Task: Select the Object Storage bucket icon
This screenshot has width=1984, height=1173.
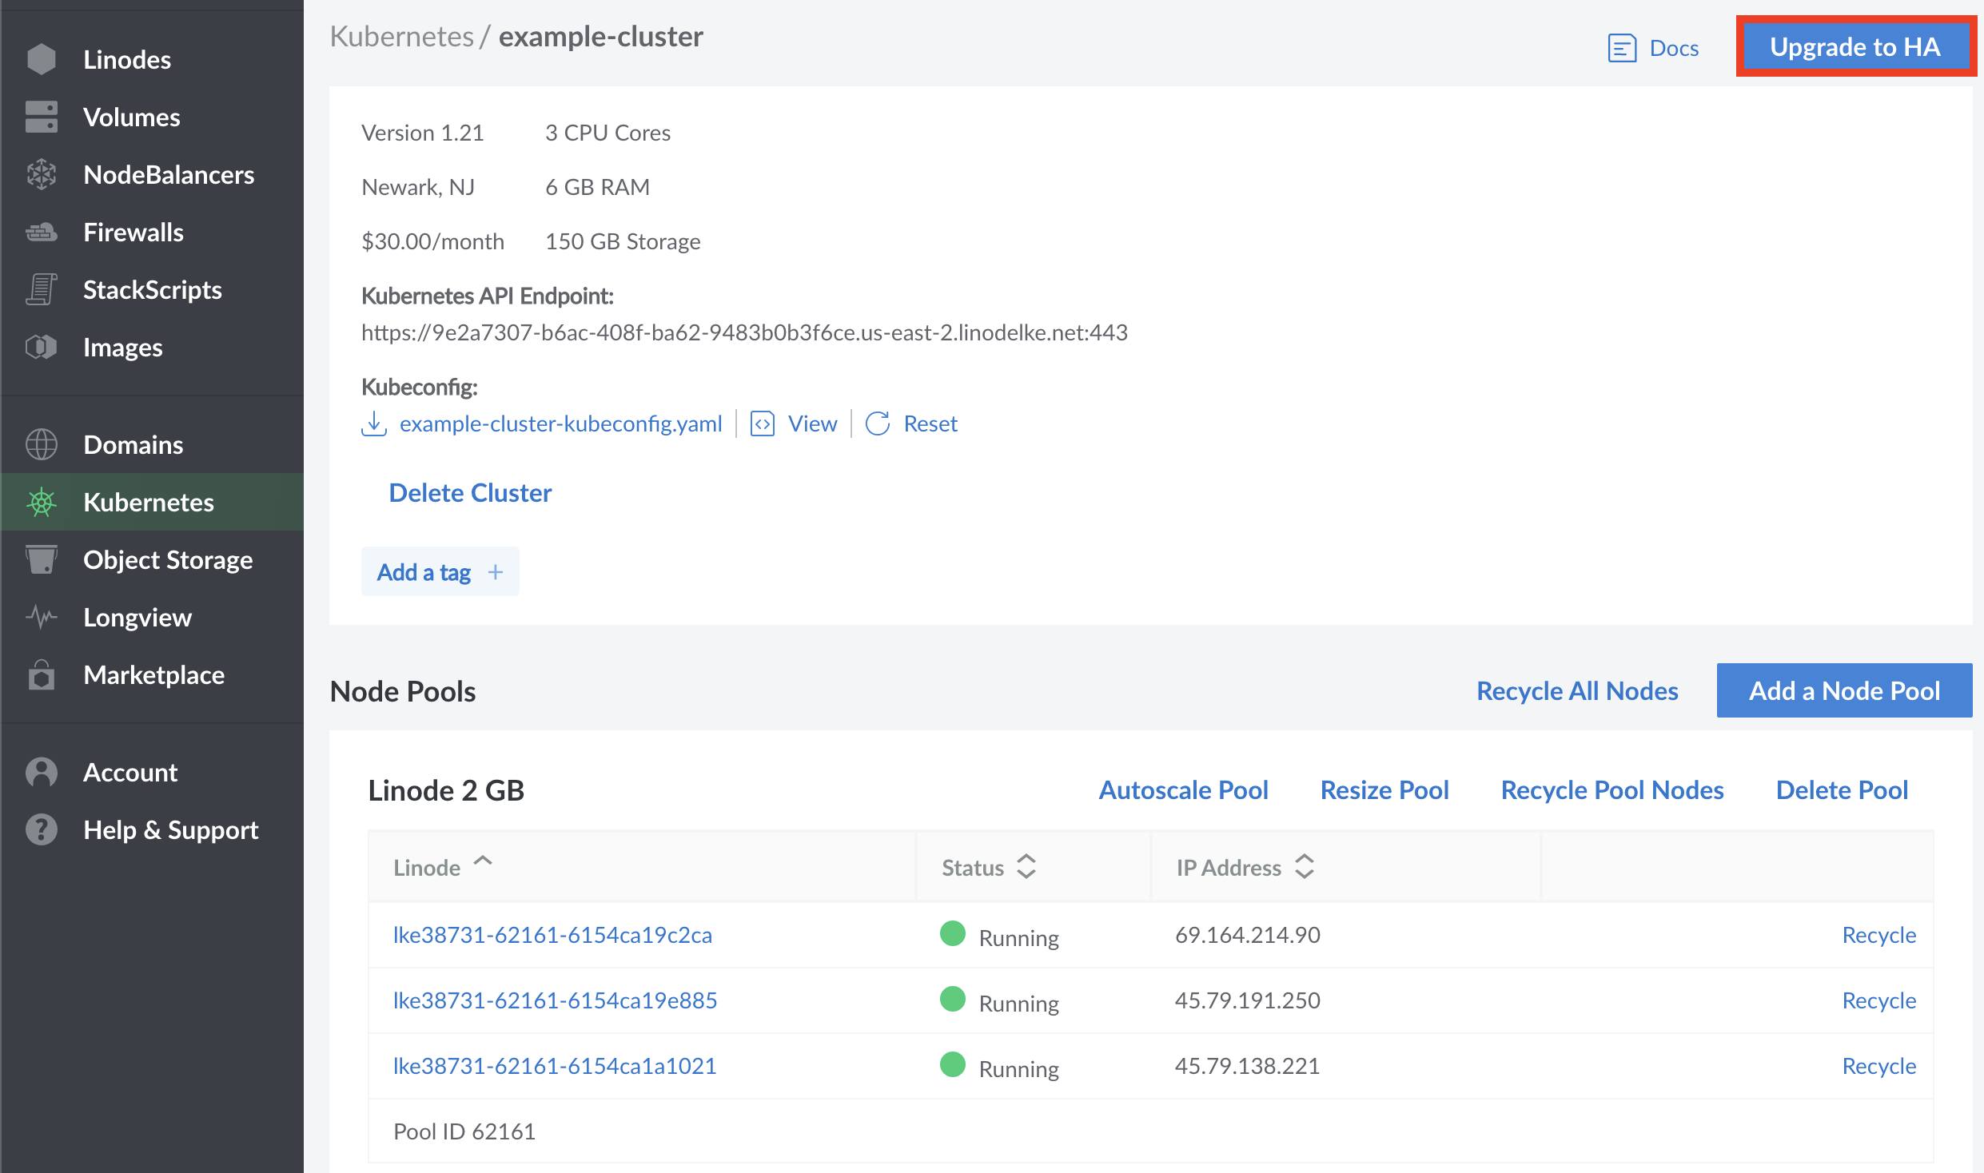Action: tap(42, 559)
